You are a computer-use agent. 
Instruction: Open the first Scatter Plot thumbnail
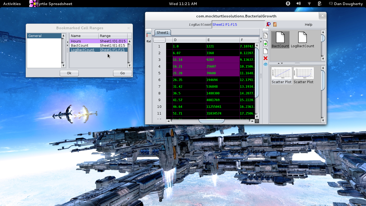click(x=281, y=75)
